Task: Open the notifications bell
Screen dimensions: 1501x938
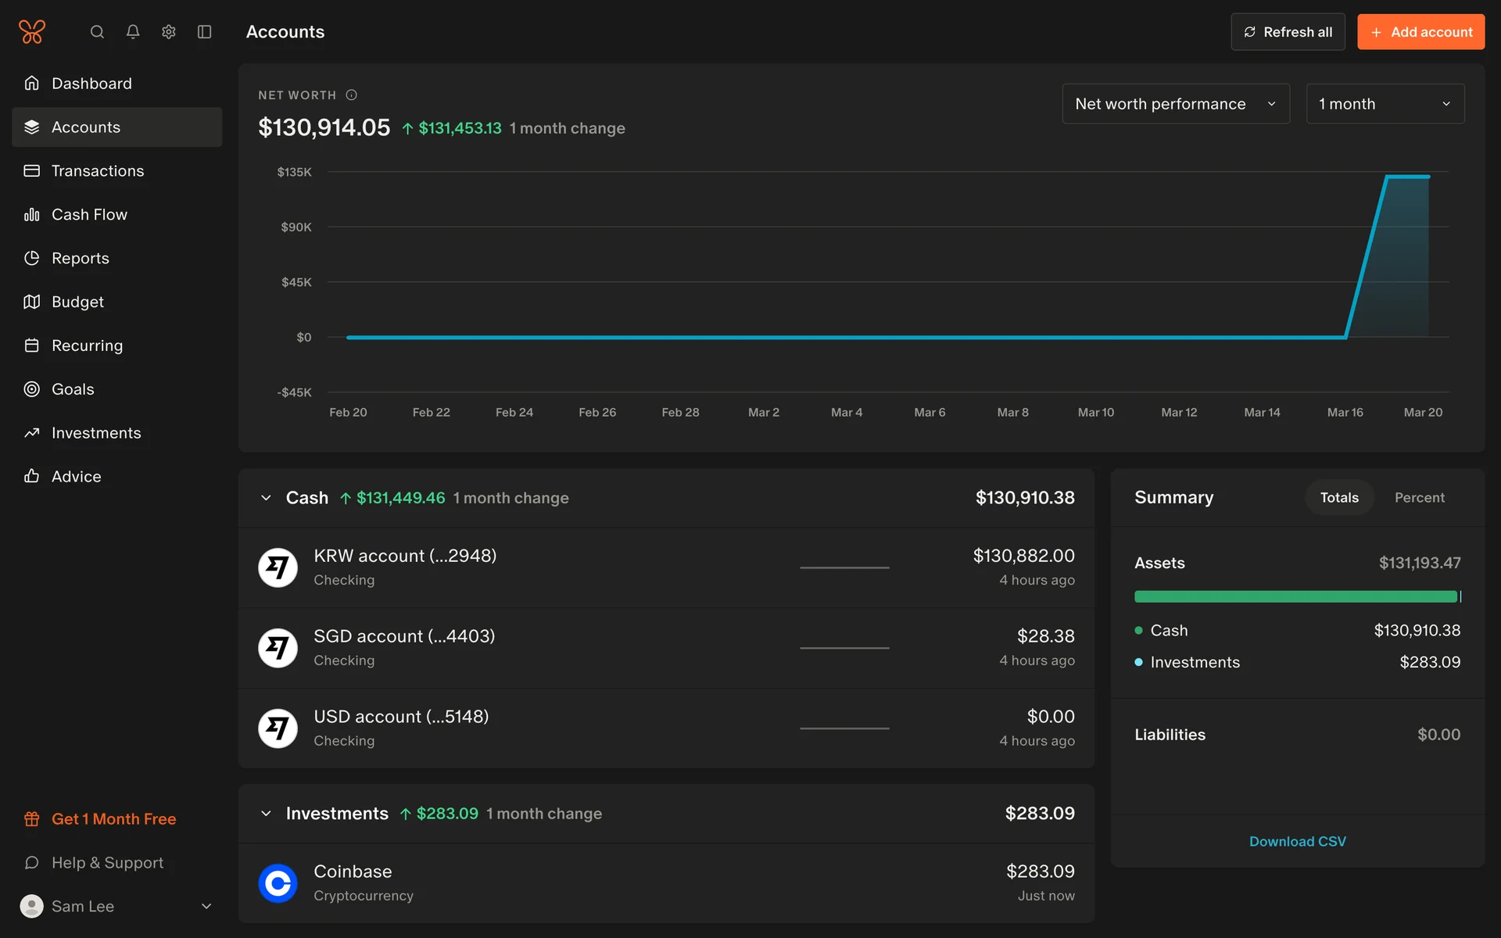Action: tap(133, 32)
